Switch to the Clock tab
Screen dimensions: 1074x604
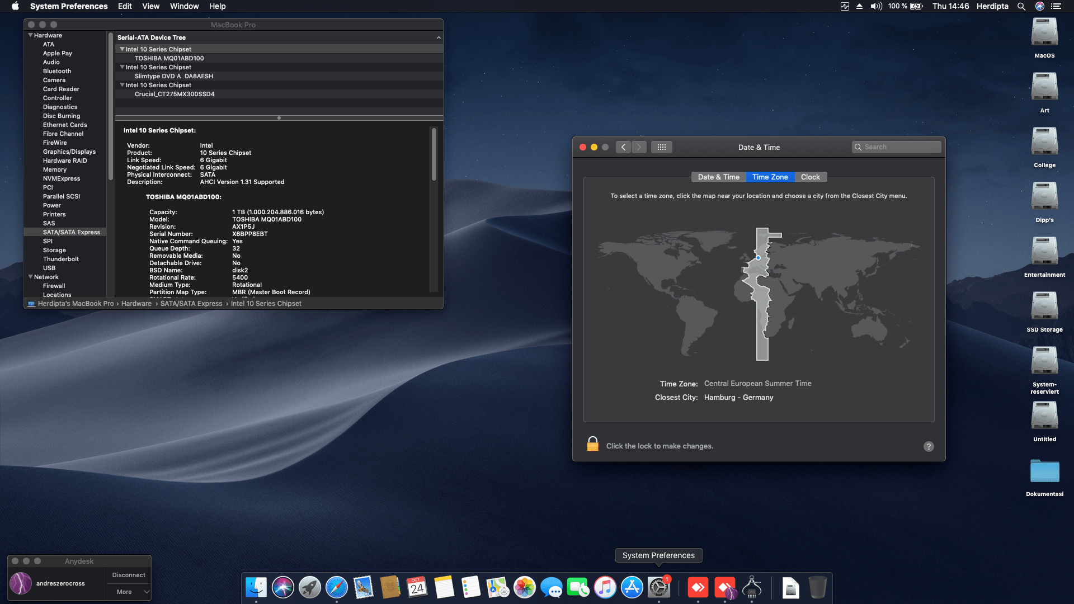pyautogui.click(x=810, y=177)
